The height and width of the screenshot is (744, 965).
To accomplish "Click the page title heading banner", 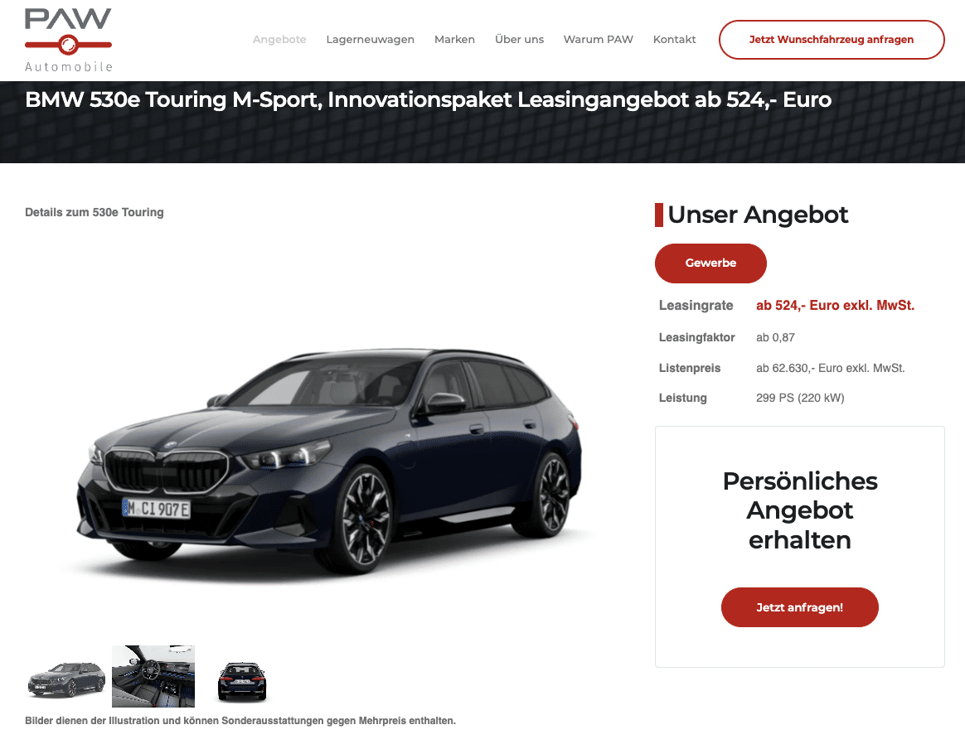I will [429, 99].
